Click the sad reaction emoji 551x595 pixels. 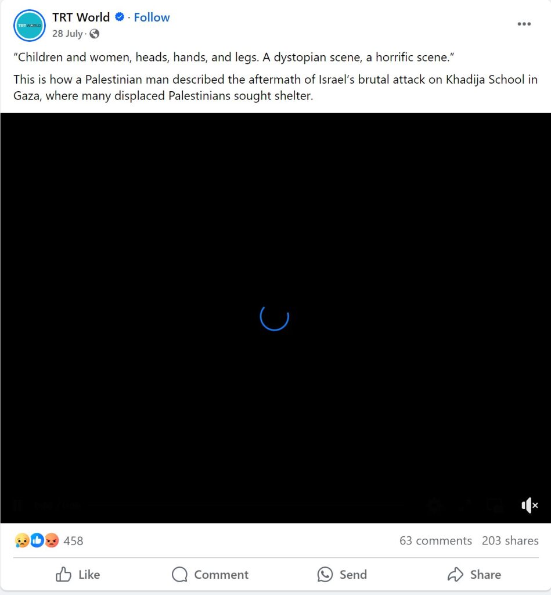click(22, 540)
